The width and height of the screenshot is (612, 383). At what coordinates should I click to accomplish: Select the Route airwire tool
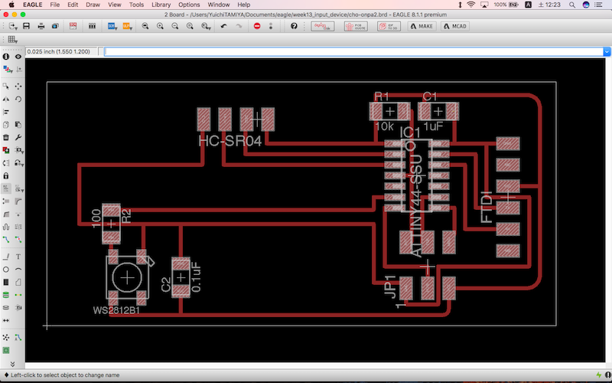pos(6,239)
